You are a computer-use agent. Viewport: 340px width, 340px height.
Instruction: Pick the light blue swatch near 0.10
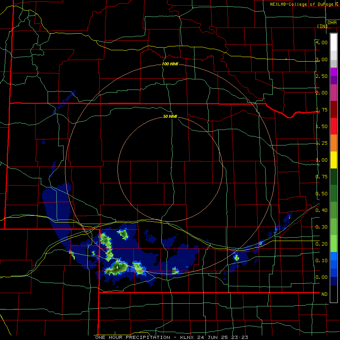(x=334, y=256)
